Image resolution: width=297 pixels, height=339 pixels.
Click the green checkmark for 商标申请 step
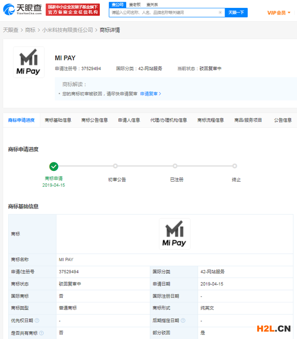pyautogui.click(x=54, y=166)
